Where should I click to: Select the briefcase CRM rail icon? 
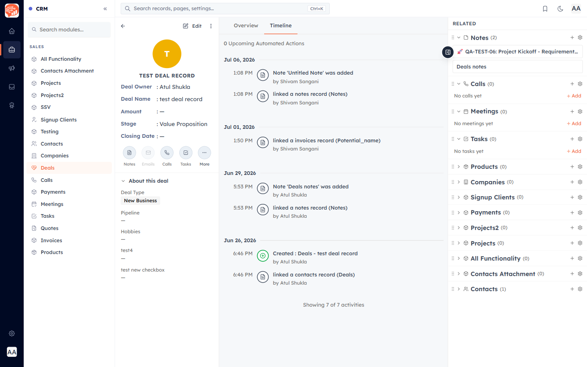click(12, 50)
